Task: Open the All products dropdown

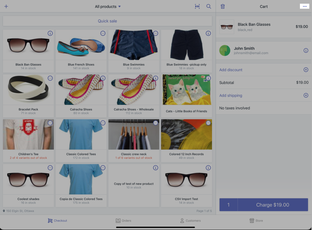Action: click(x=107, y=6)
